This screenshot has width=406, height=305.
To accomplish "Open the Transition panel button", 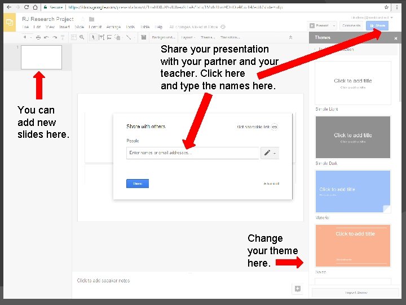I will (230, 38).
